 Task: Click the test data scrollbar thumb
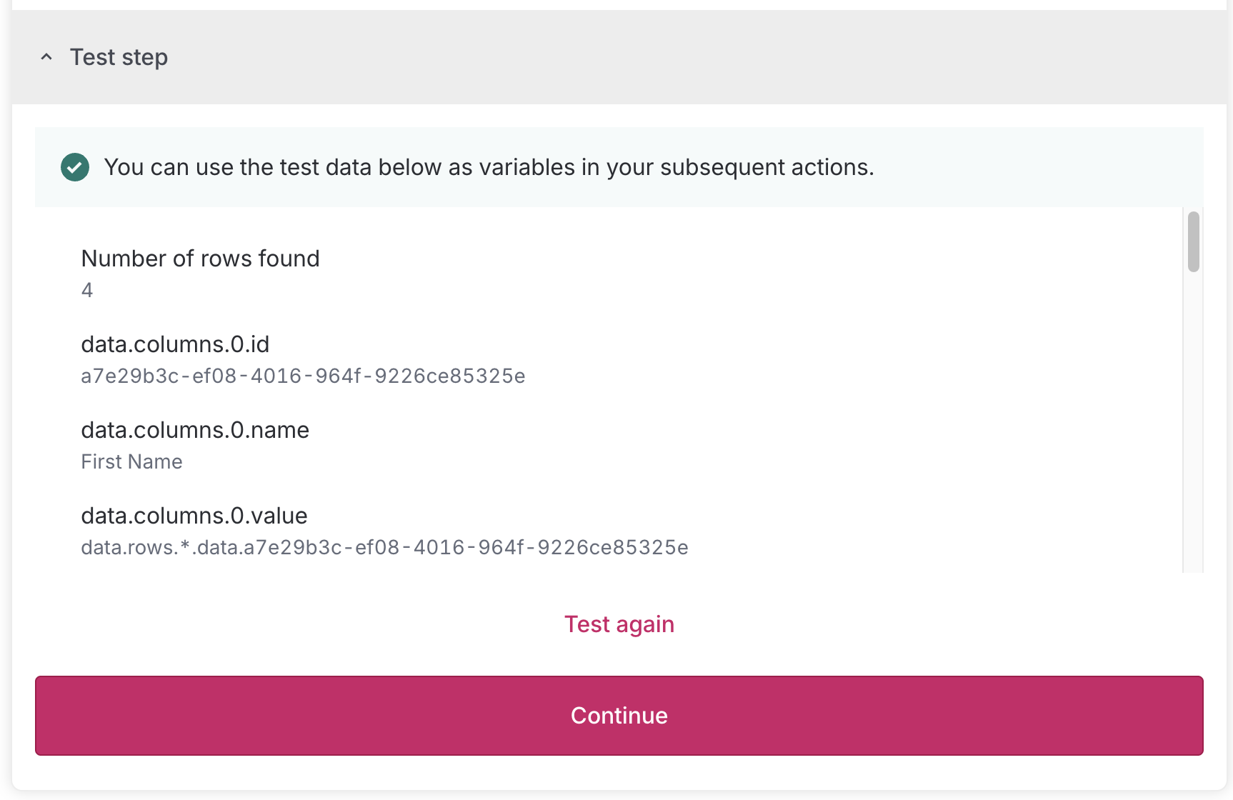(x=1193, y=241)
